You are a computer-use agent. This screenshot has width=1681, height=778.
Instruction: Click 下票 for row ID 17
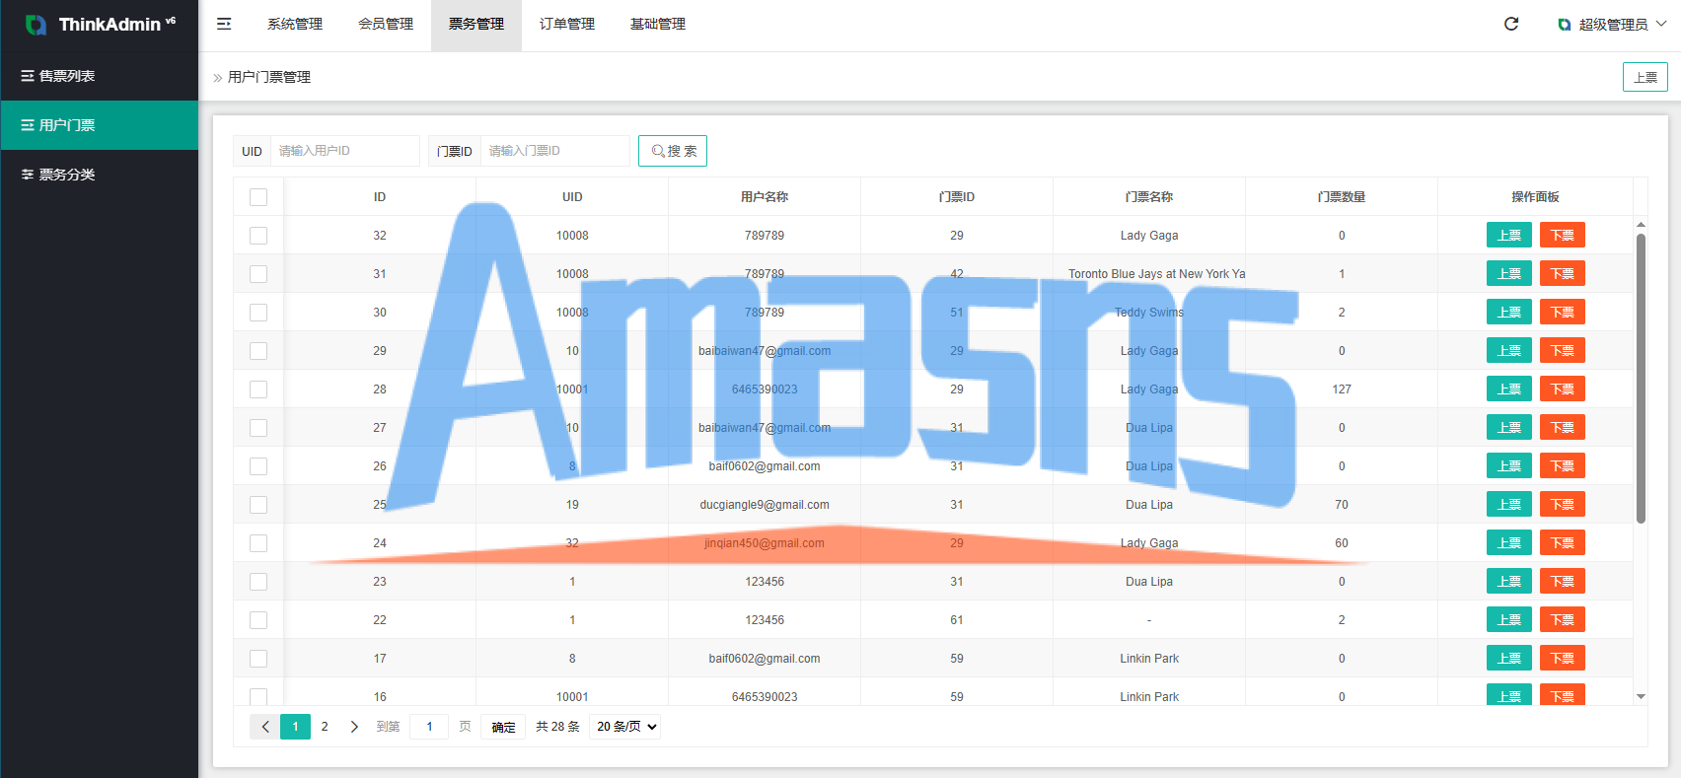click(1563, 658)
